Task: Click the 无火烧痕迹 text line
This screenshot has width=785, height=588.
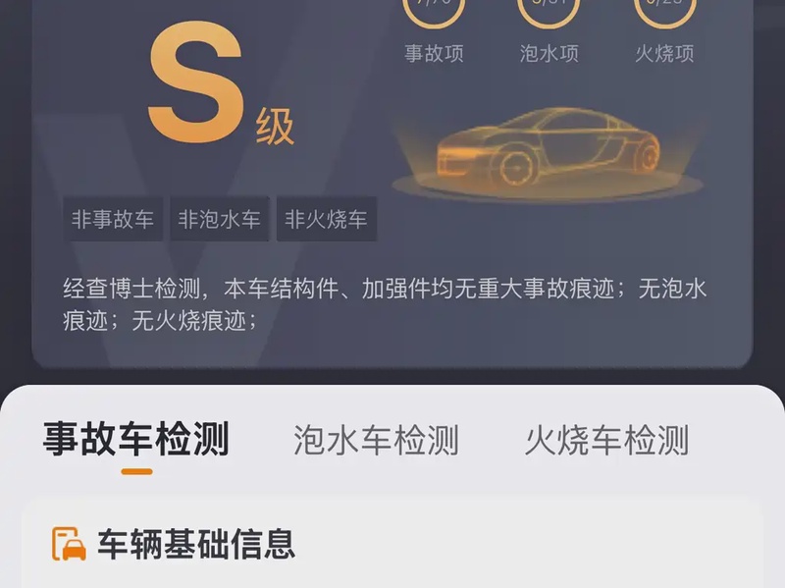Action: tap(160, 321)
